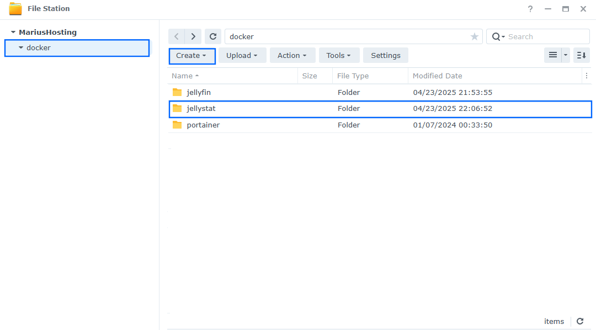Open the sort order icon button

582,55
